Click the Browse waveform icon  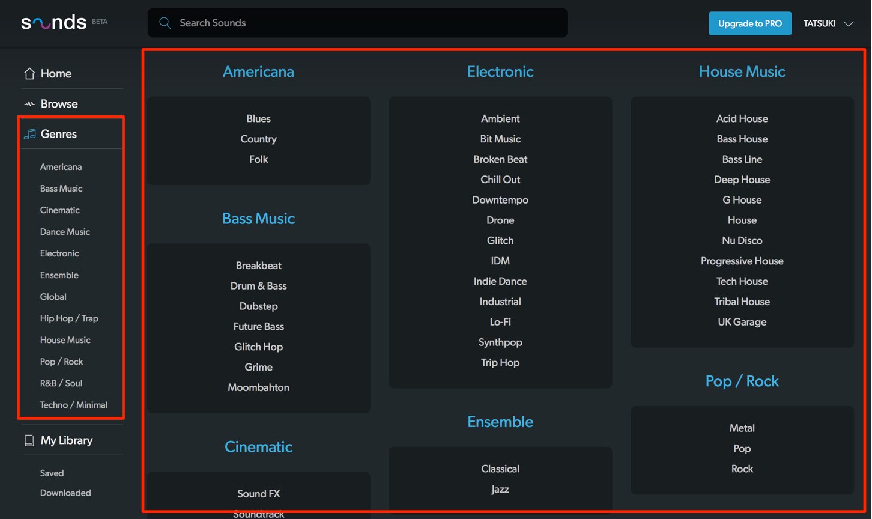[x=29, y=104]
